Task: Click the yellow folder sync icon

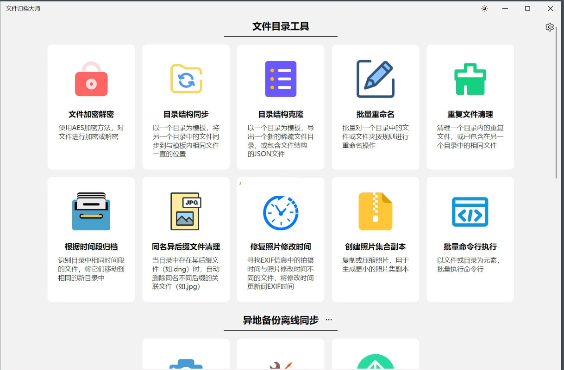Action: click(x=186, y=79)
